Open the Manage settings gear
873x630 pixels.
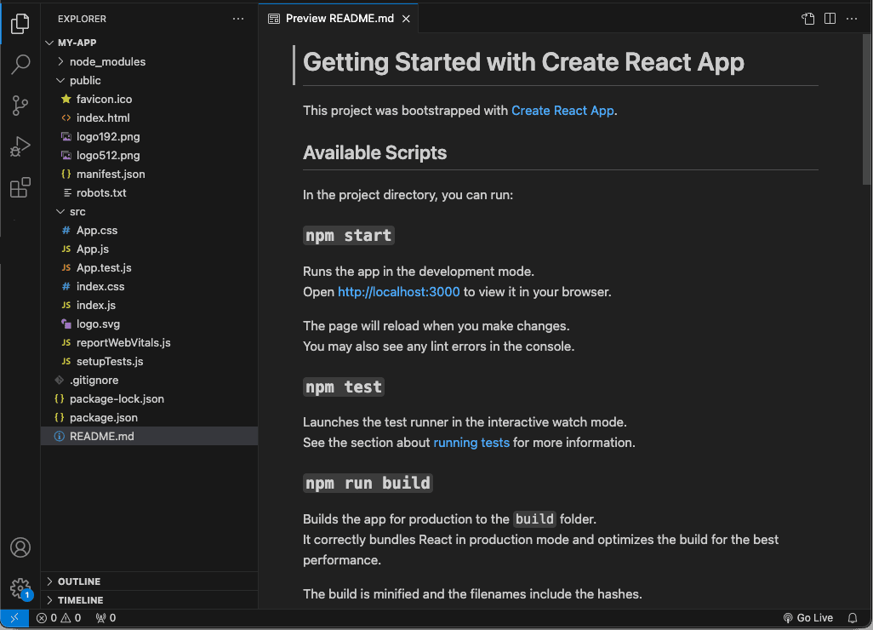(x=20, y=588)
